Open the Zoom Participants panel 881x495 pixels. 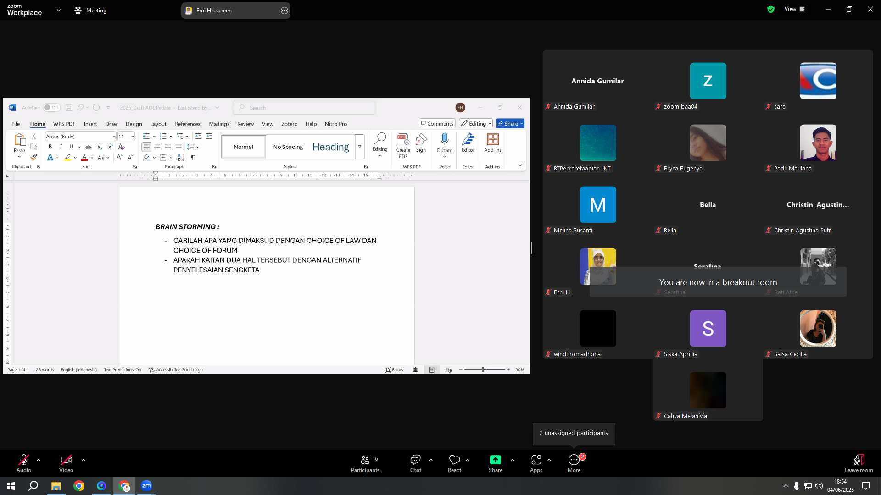click(x=365, y=463)
